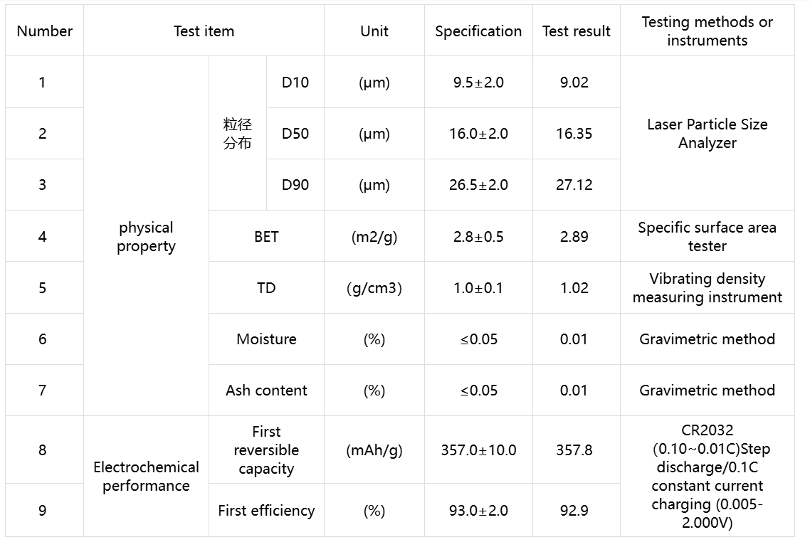810x542 pixels.
Task: Click the First reversible capacity cell
Action: tap(266, 450)
